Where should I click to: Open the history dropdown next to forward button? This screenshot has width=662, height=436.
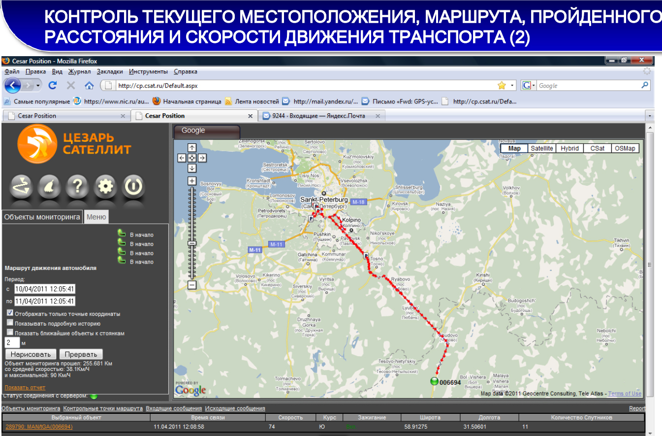[38, 85]
